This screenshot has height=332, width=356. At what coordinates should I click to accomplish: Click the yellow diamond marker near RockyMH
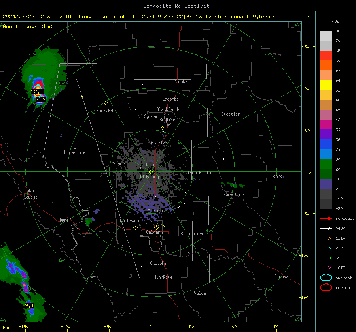(106, 103)
